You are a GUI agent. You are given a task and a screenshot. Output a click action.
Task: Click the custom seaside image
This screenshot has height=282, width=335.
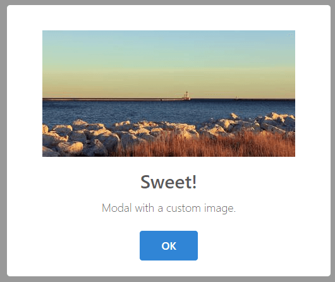coord(169,94)
